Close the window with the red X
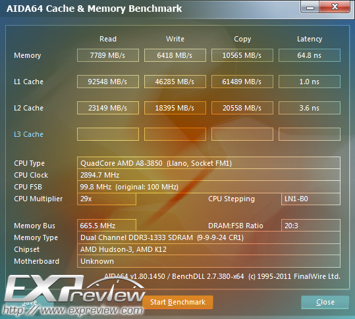 pyautogui.click(x=335, y=7)
